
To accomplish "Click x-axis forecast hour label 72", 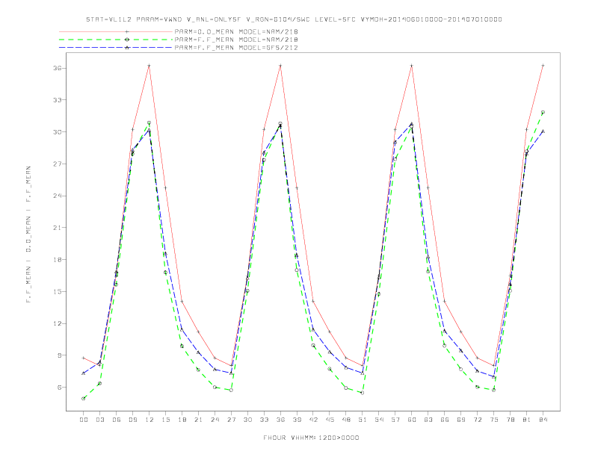I will (478, 420).
